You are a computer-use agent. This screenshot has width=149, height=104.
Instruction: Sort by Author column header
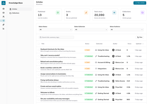pyautogui.click(x=115, y=44)
